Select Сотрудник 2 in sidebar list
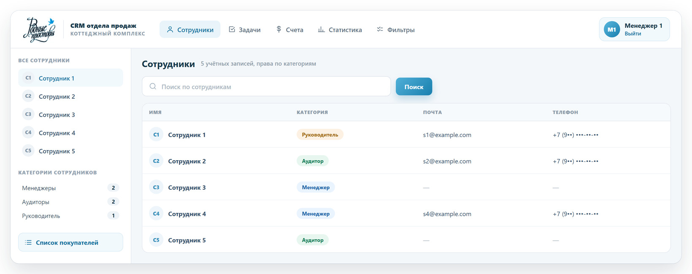The width and height of the screenshot is (692, 274). coord(70,96)
